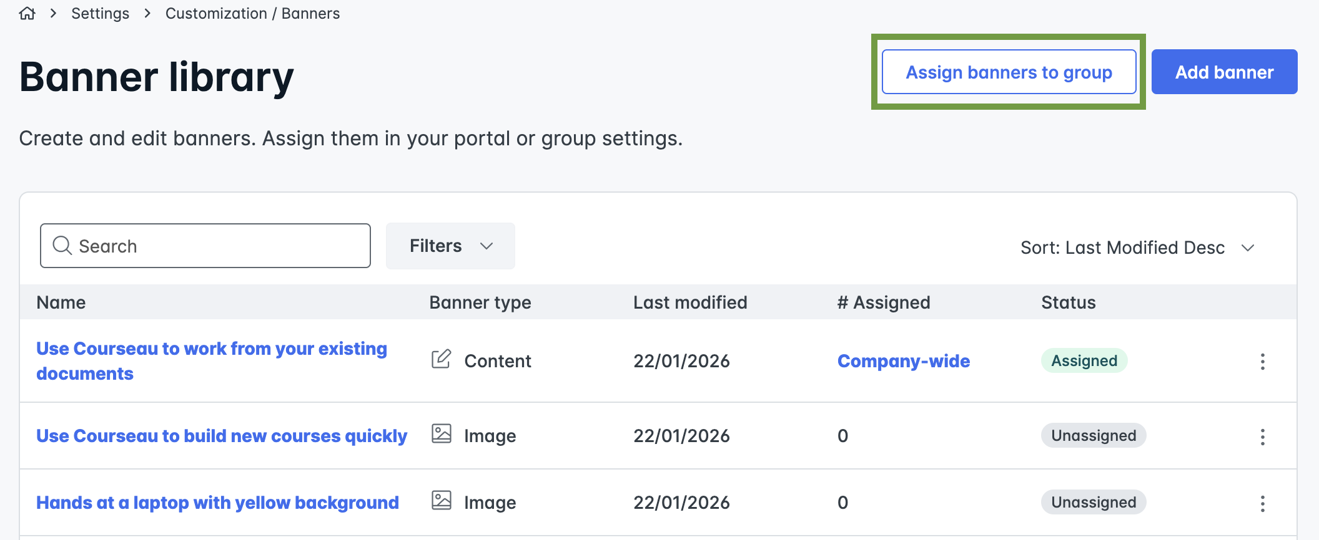Focus the Search input field
The width and height of the screenshot is (1319, 540).
point(205,246)
